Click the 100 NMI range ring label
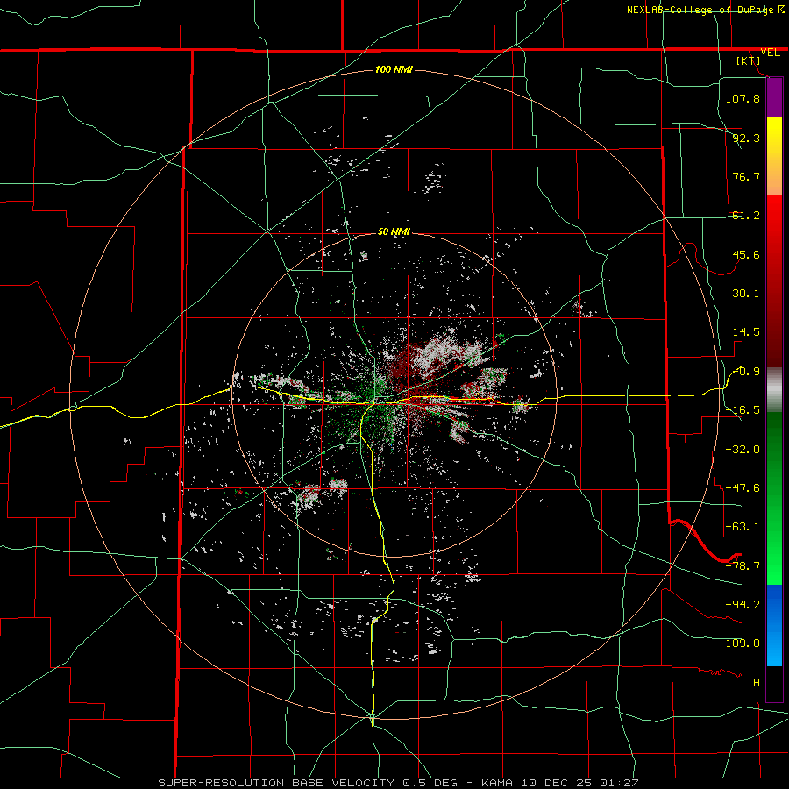 (x=394, y=69)
